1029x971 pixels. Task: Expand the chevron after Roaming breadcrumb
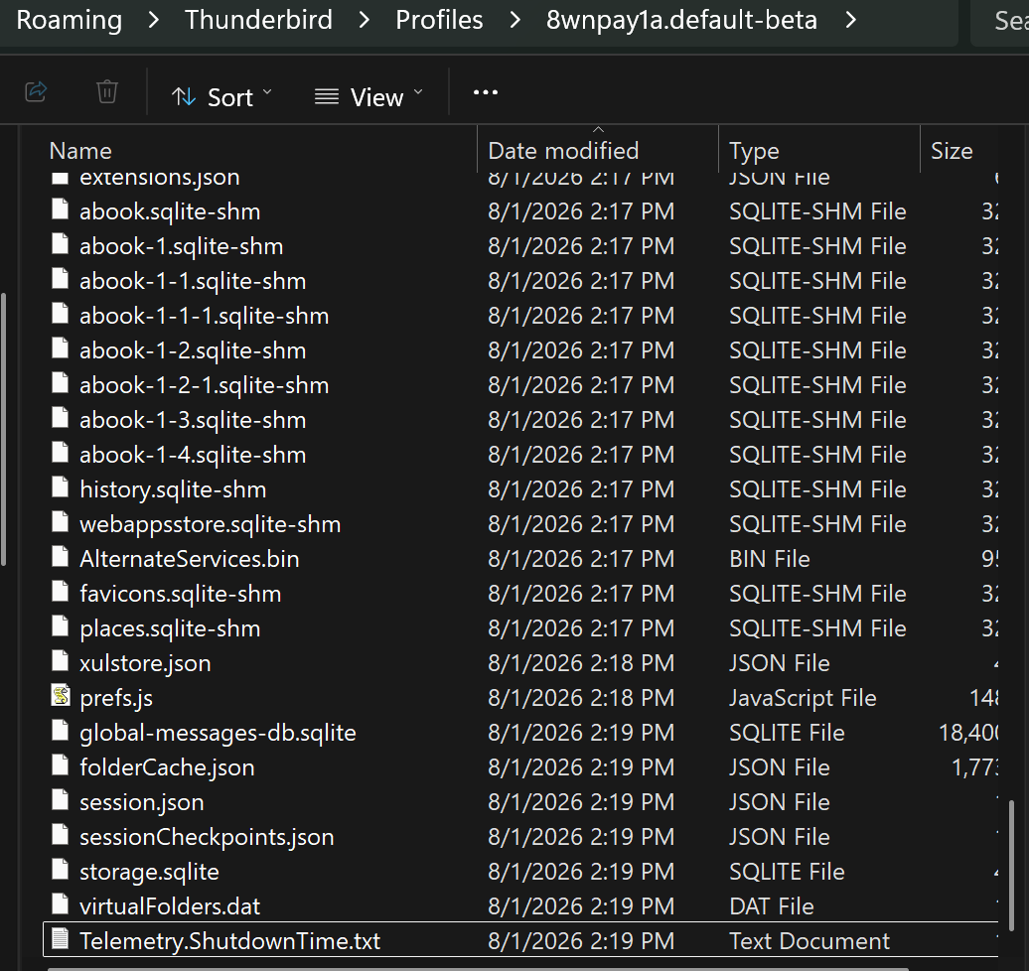click(x=154, y=20)
